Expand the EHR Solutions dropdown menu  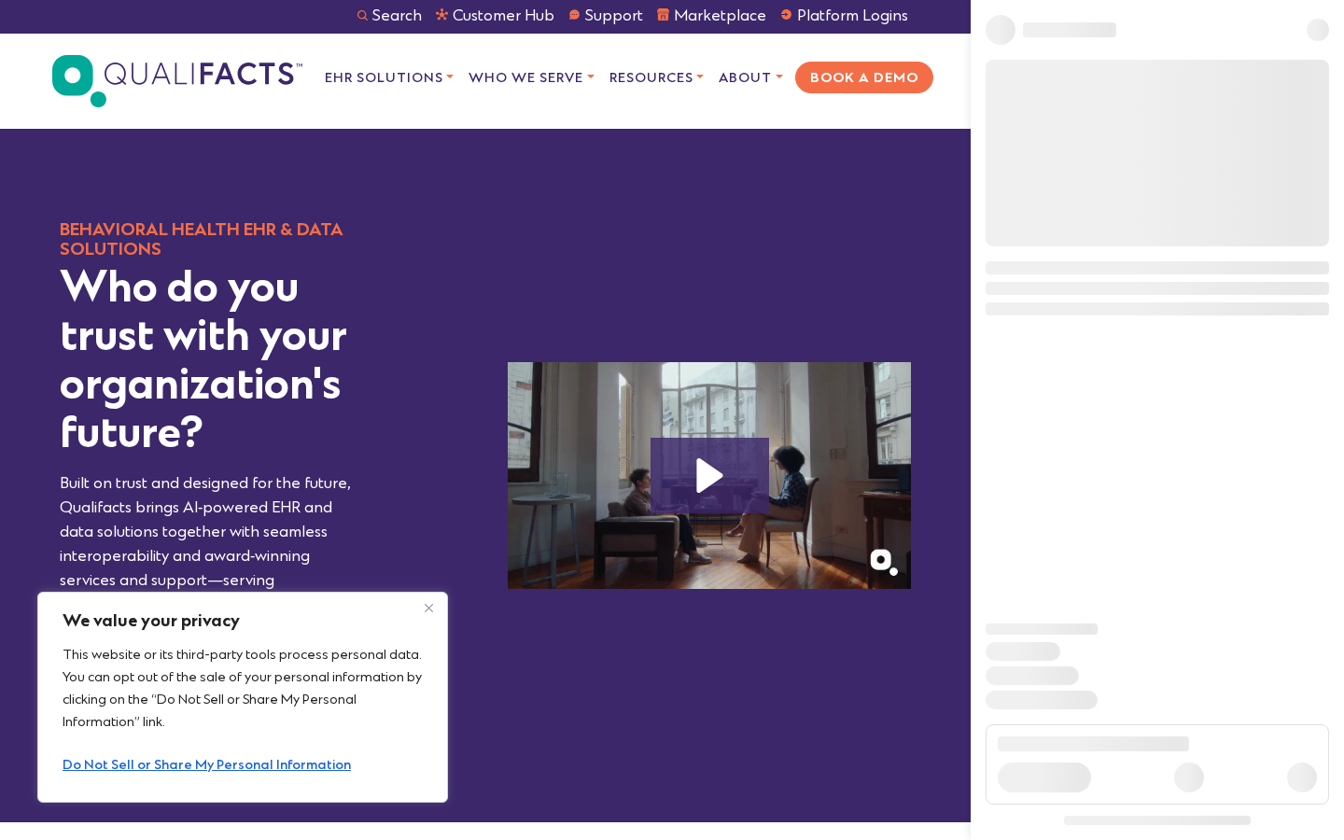click(389, 77)
